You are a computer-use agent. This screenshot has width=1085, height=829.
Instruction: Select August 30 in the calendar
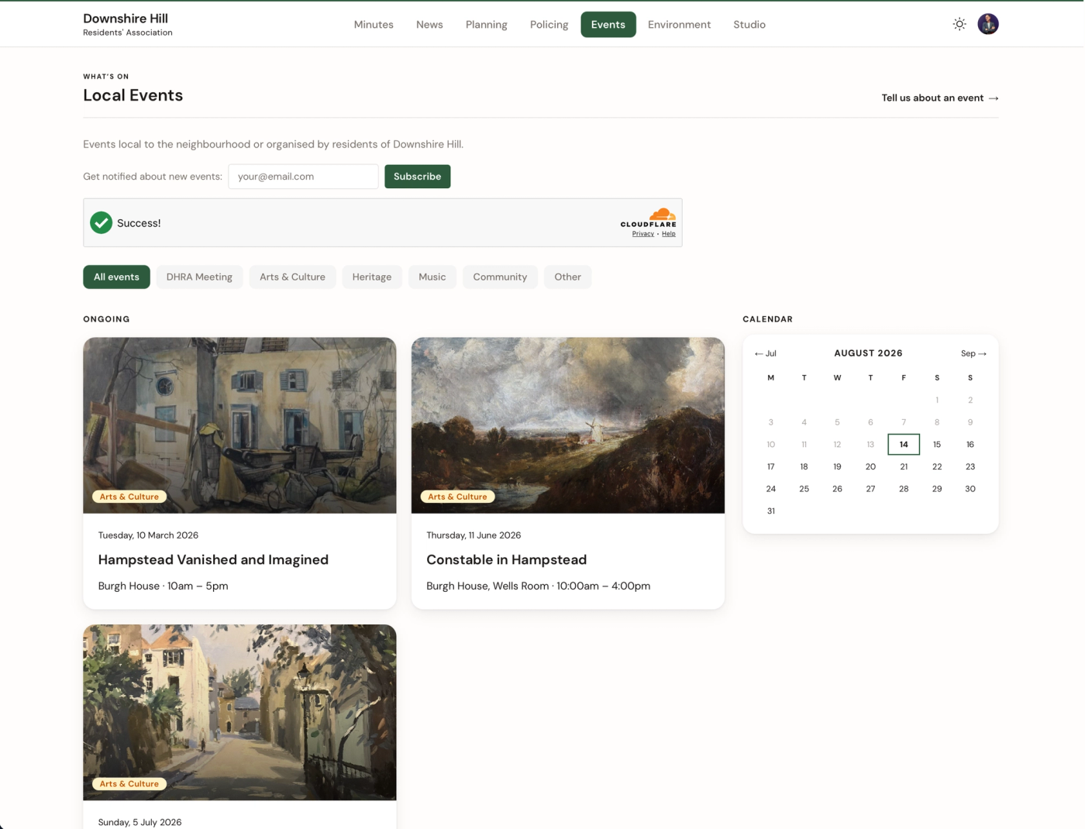click(970, 489)
